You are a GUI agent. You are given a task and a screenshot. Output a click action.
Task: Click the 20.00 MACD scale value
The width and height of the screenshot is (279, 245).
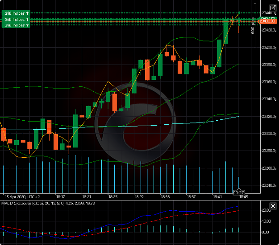[267, 210]
